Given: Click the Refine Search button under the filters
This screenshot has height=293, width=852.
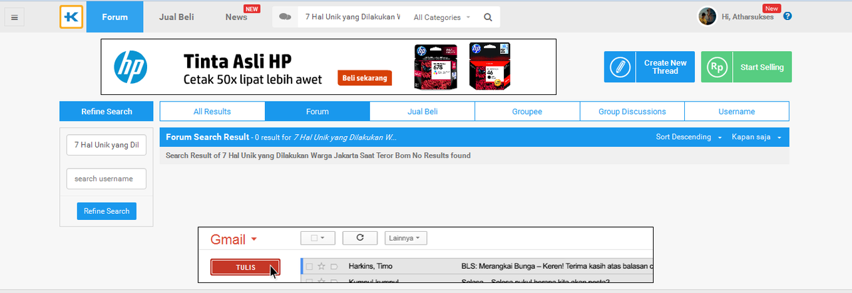Looking at the screenshot, I should (106, 211).
